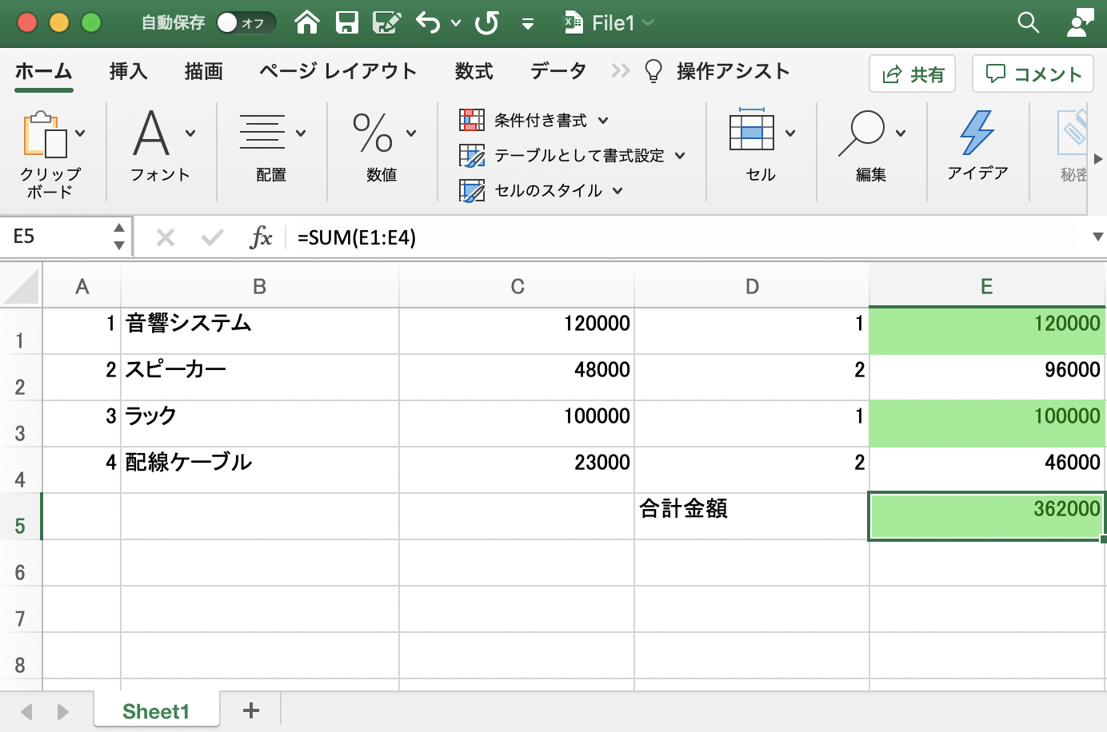Open the ページ レイアウト tab
The image size is (1107, 732).
338,71
